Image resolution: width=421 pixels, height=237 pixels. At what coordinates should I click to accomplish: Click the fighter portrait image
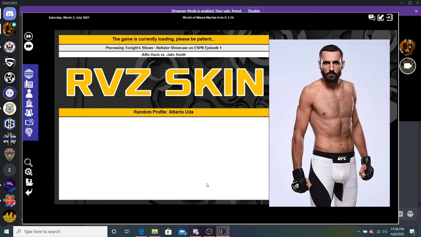click(329, 123)
